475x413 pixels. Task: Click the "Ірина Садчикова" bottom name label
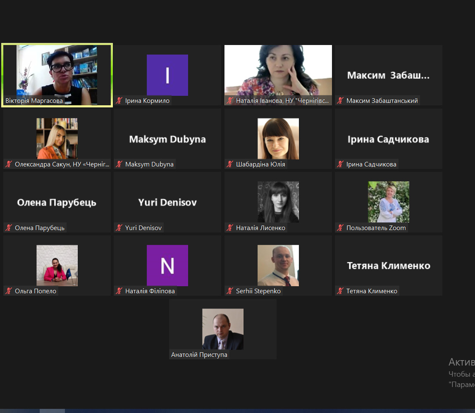(371, 164)
